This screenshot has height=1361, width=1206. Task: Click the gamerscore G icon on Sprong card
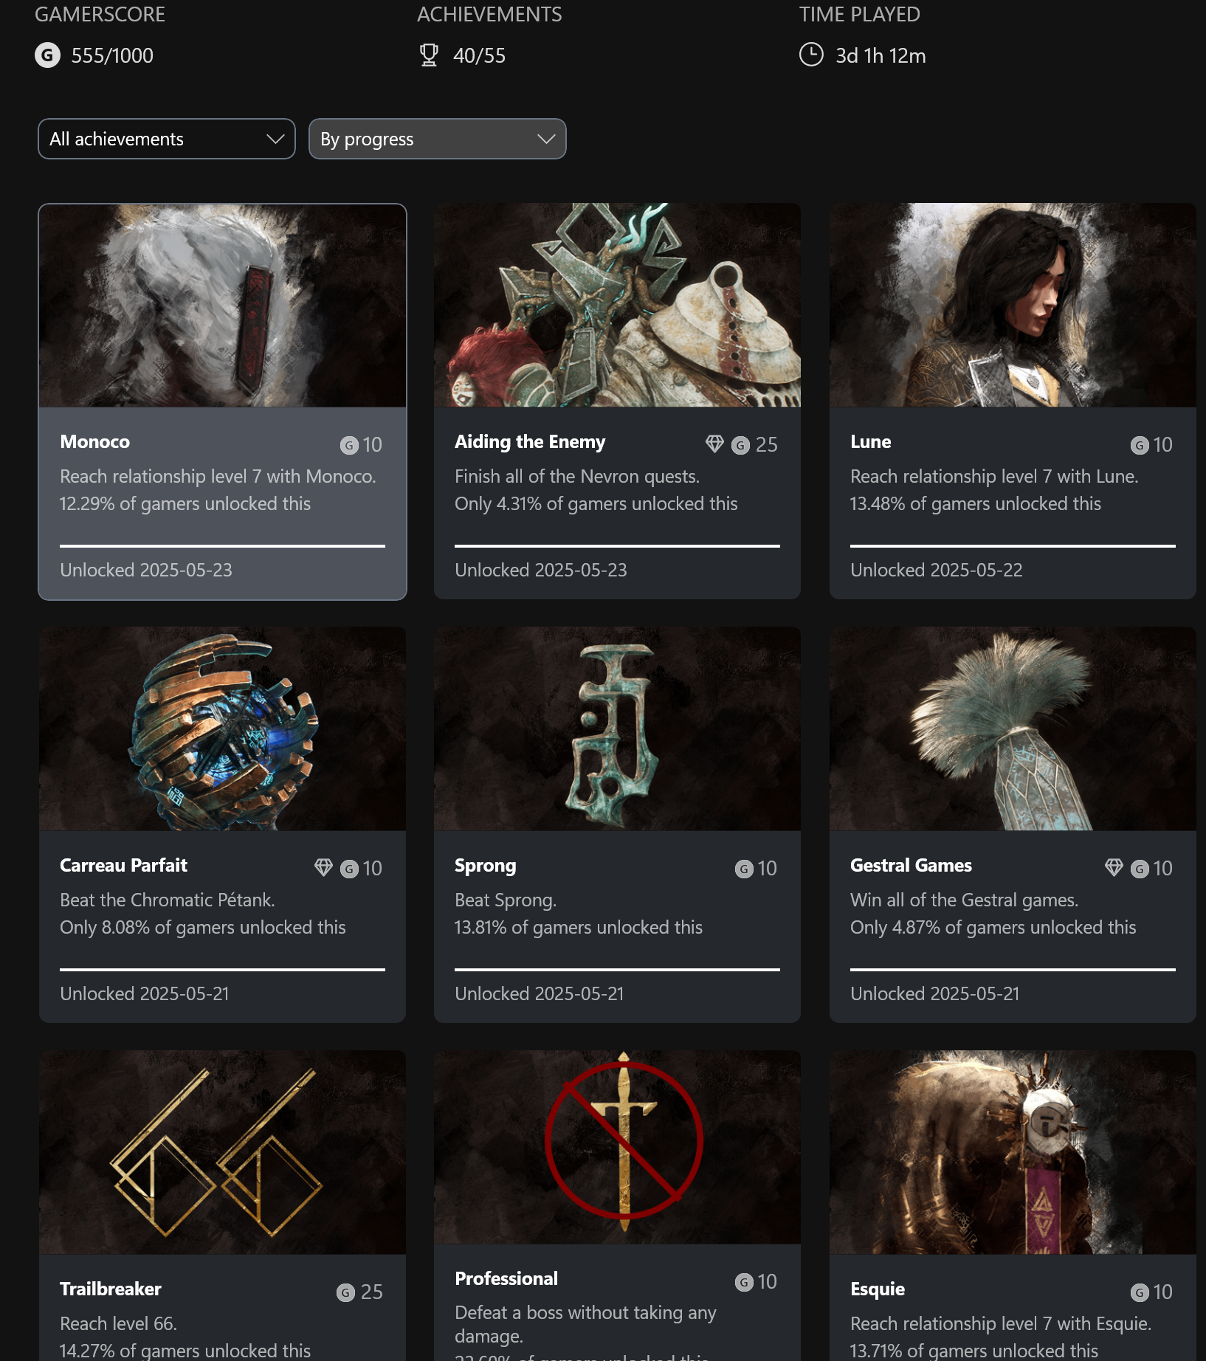point(744,869)
